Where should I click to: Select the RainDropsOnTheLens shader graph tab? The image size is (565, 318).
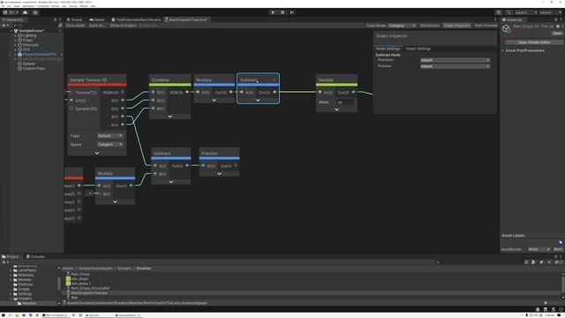pyautogui.click(x=186, y=19)
